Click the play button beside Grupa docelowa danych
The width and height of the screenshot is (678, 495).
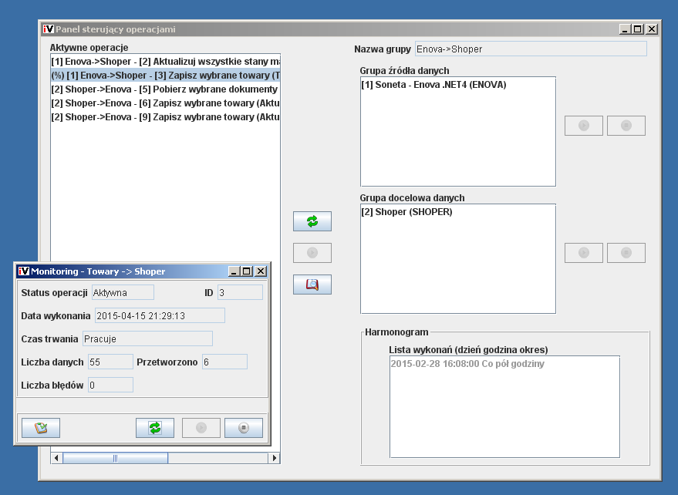[x=584, y=252]
